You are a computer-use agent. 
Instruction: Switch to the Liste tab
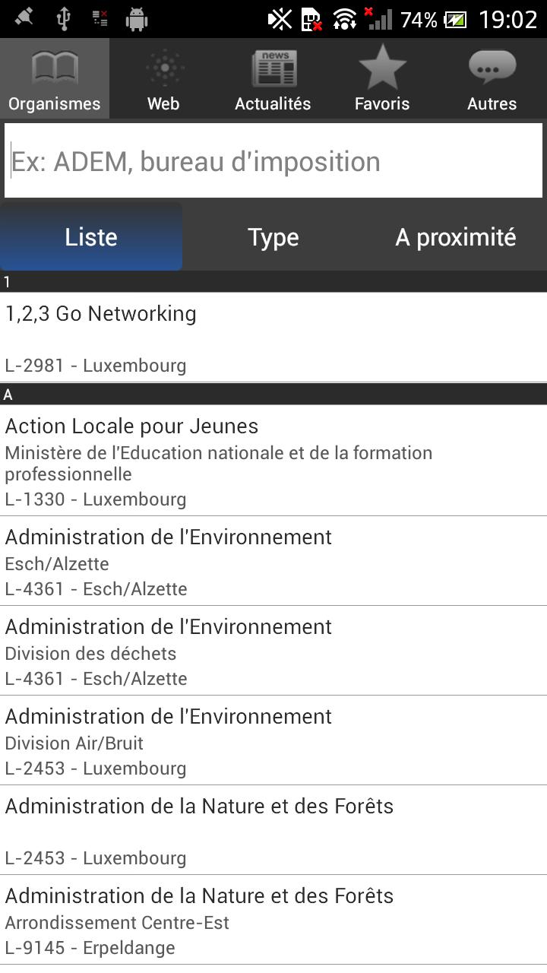pyautogui.click(x=91, y=237)
